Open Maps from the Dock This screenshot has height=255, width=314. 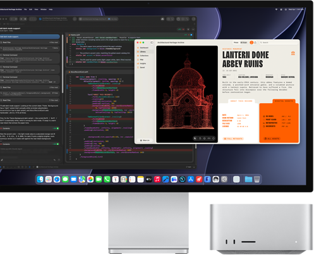(82, 179)
